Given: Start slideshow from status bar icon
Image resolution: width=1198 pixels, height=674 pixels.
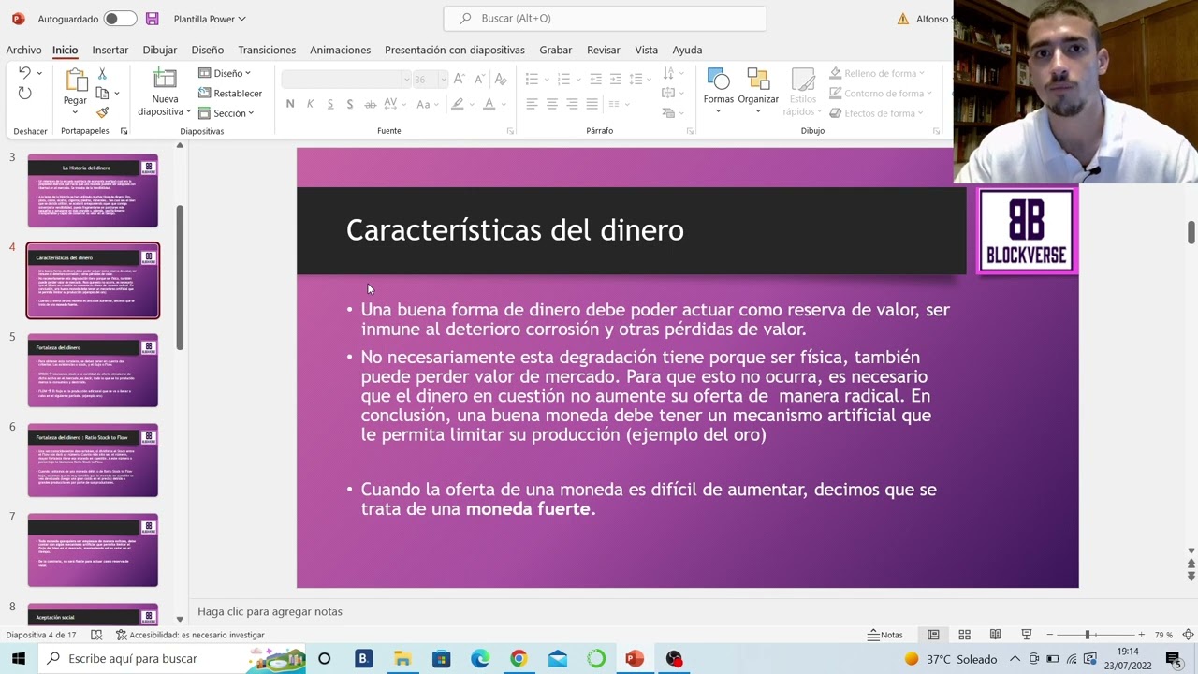Looking at the screenshot, I should click(1026, 635).
